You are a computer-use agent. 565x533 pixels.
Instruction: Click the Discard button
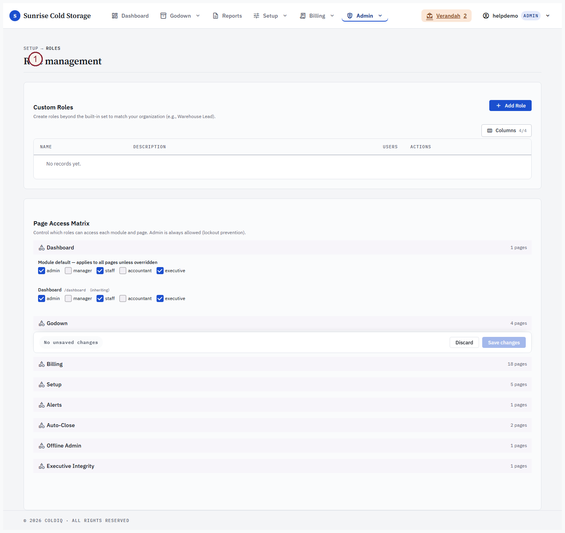[464, 342]
